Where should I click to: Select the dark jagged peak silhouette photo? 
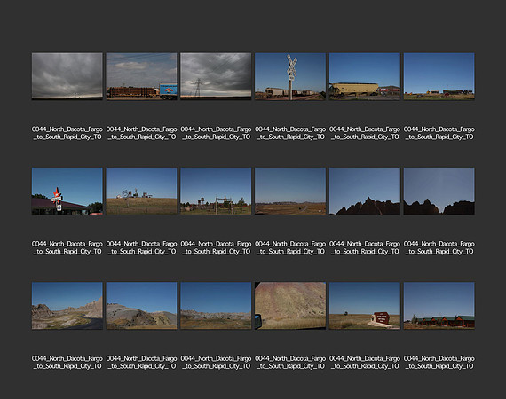tap(365, 192)
